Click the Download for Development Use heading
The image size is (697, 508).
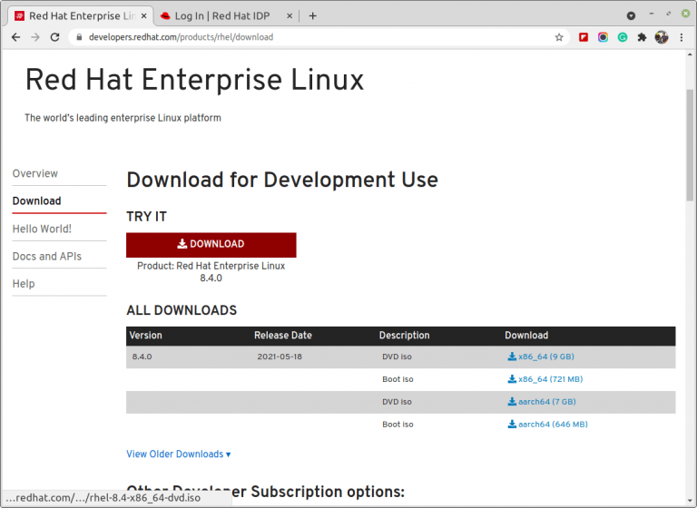tap(282, 180)
